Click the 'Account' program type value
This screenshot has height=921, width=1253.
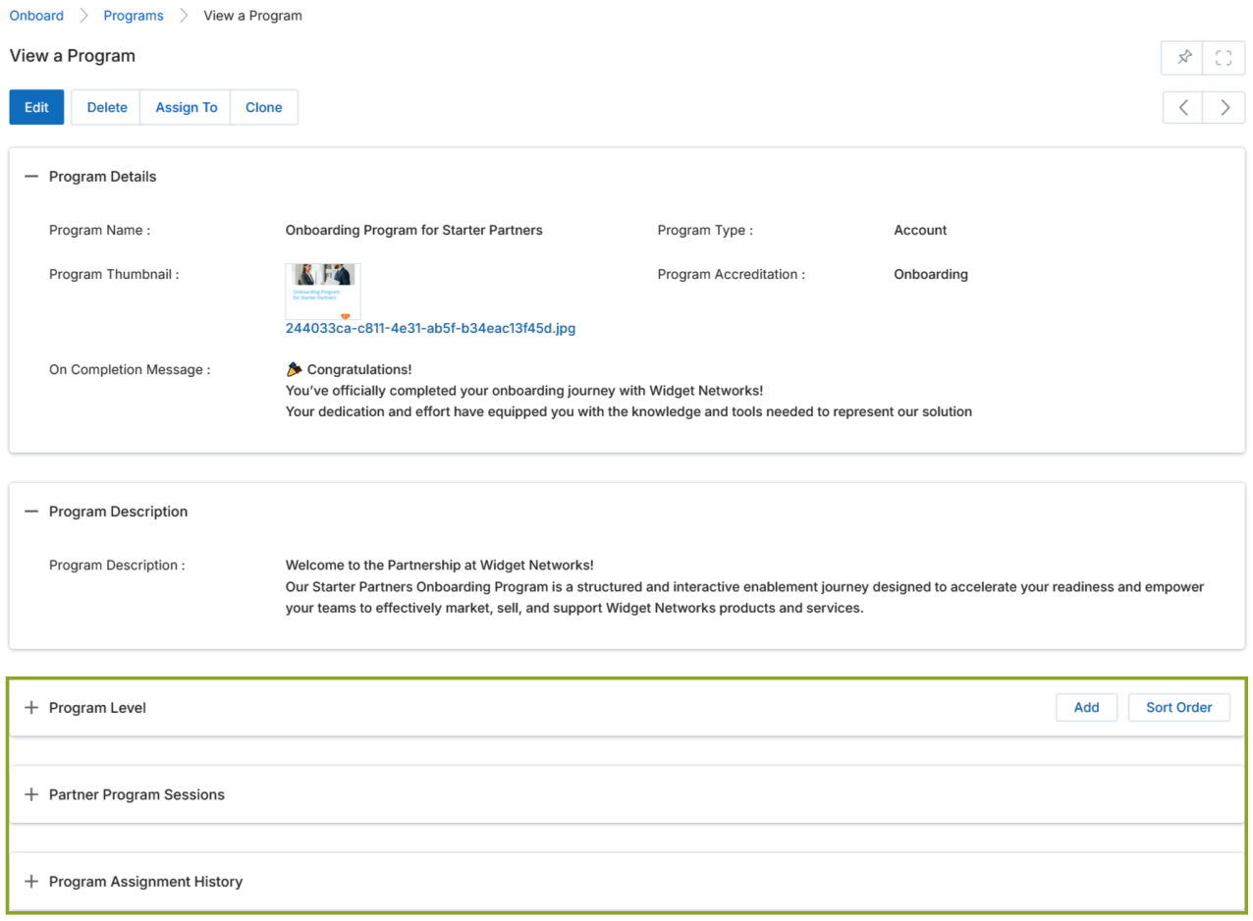pyautogui.click(x=920, y=230)
